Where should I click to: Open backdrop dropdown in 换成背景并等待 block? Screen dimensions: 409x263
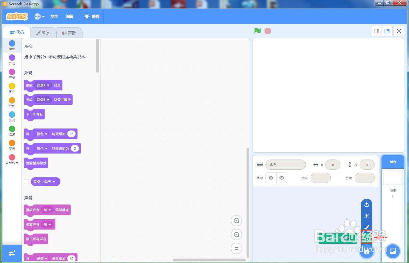pyautogui.click(x=43, y=100)
